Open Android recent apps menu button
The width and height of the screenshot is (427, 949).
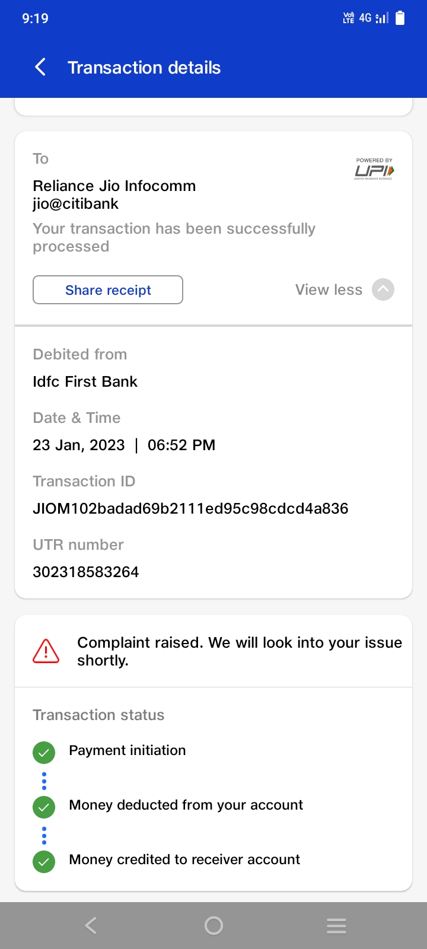(336, 925)
